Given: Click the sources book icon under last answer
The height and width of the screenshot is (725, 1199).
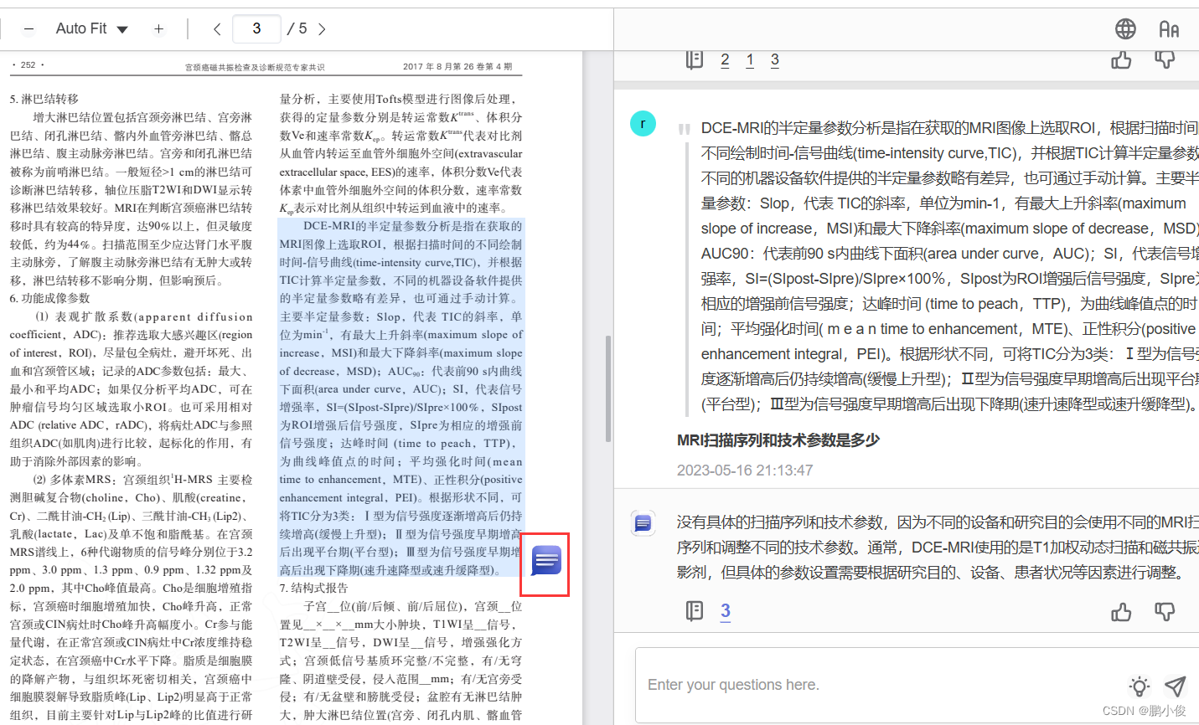Looking at the screenshot, I should 694,611.
